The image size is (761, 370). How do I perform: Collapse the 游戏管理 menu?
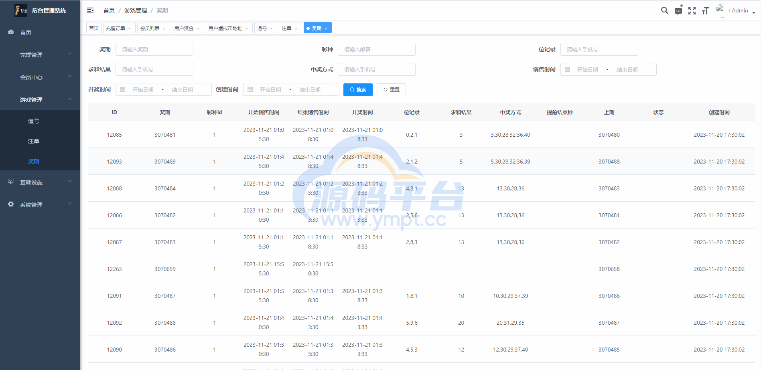40,99
